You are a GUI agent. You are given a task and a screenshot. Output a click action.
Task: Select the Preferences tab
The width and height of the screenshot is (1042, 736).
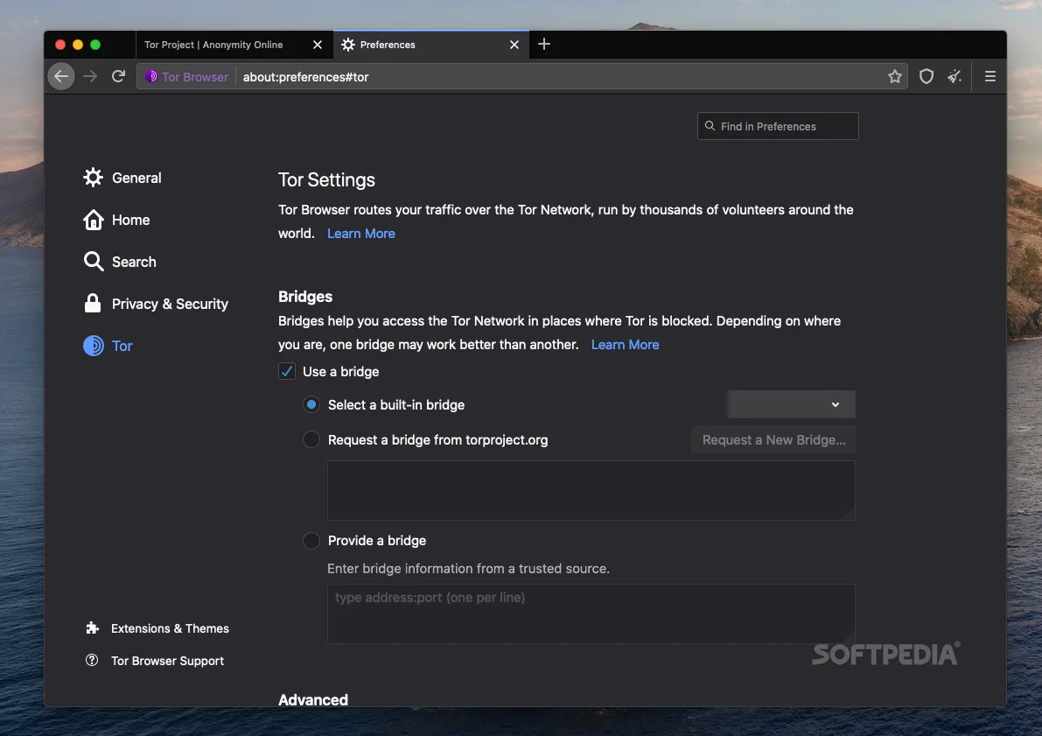point(430,45)
